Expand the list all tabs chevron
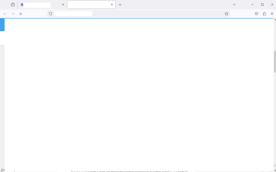 click(x=234, y=5)
